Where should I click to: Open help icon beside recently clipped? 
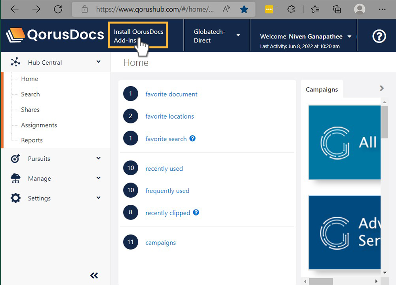click(196, 212)
